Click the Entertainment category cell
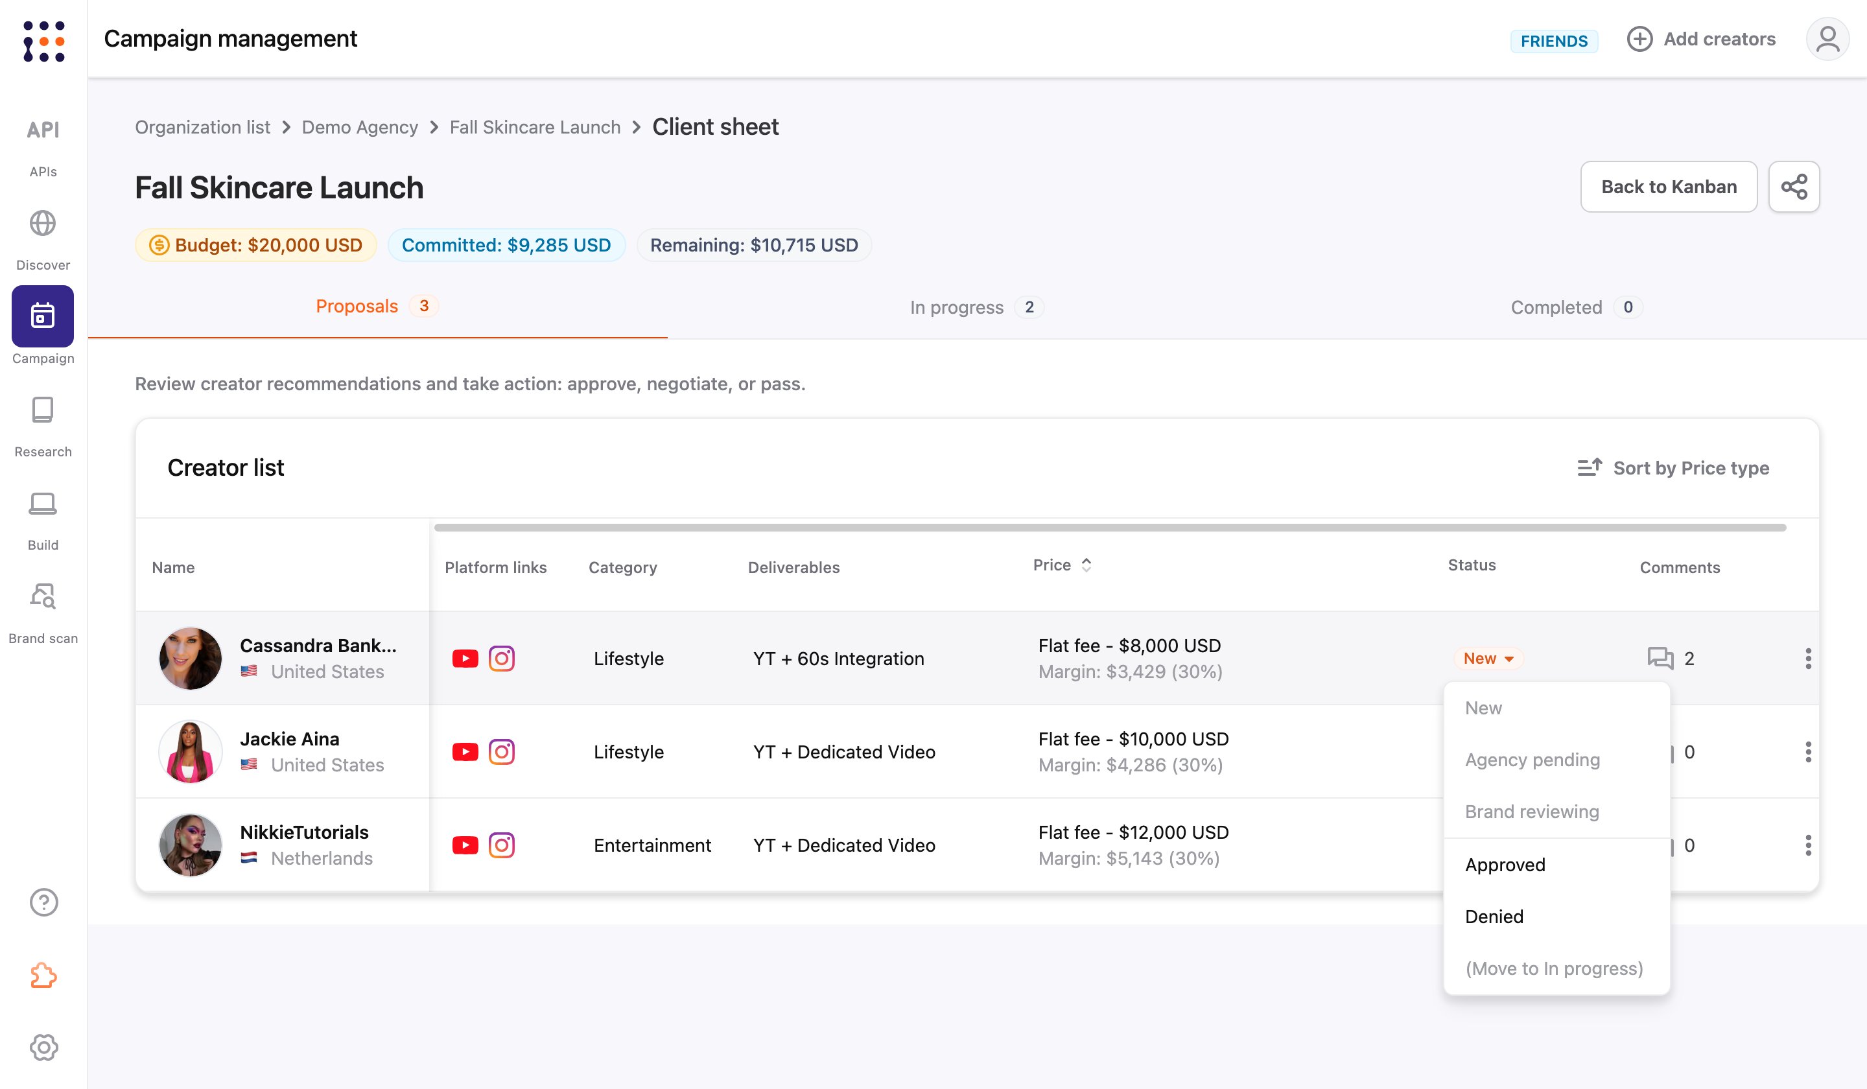The height and width of the screenshot is (1089, 1867). pos(652,845)
